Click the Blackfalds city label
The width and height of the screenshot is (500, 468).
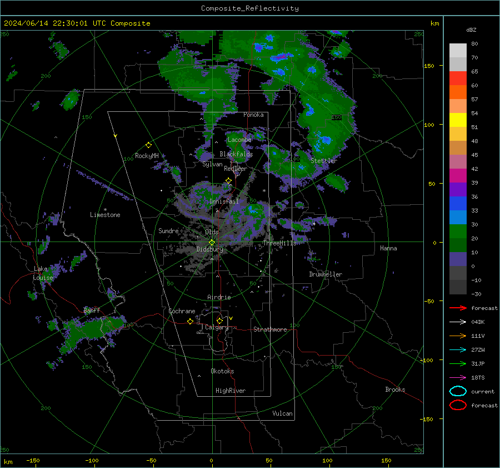(x=236, y=154)
